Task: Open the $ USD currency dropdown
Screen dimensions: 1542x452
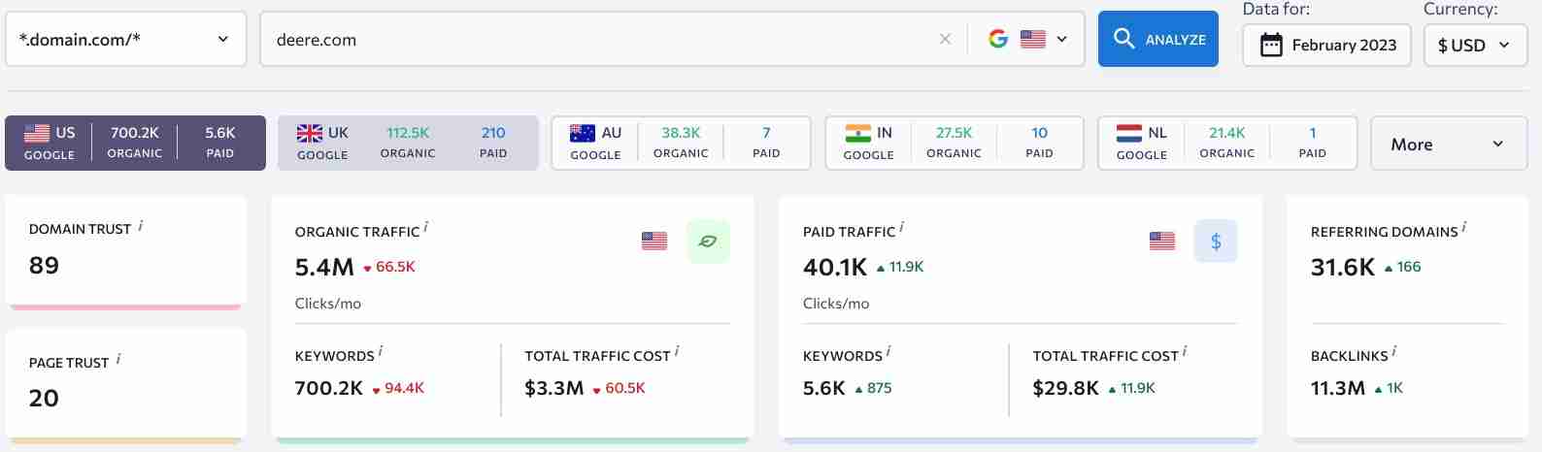Action: [1474, 46]
